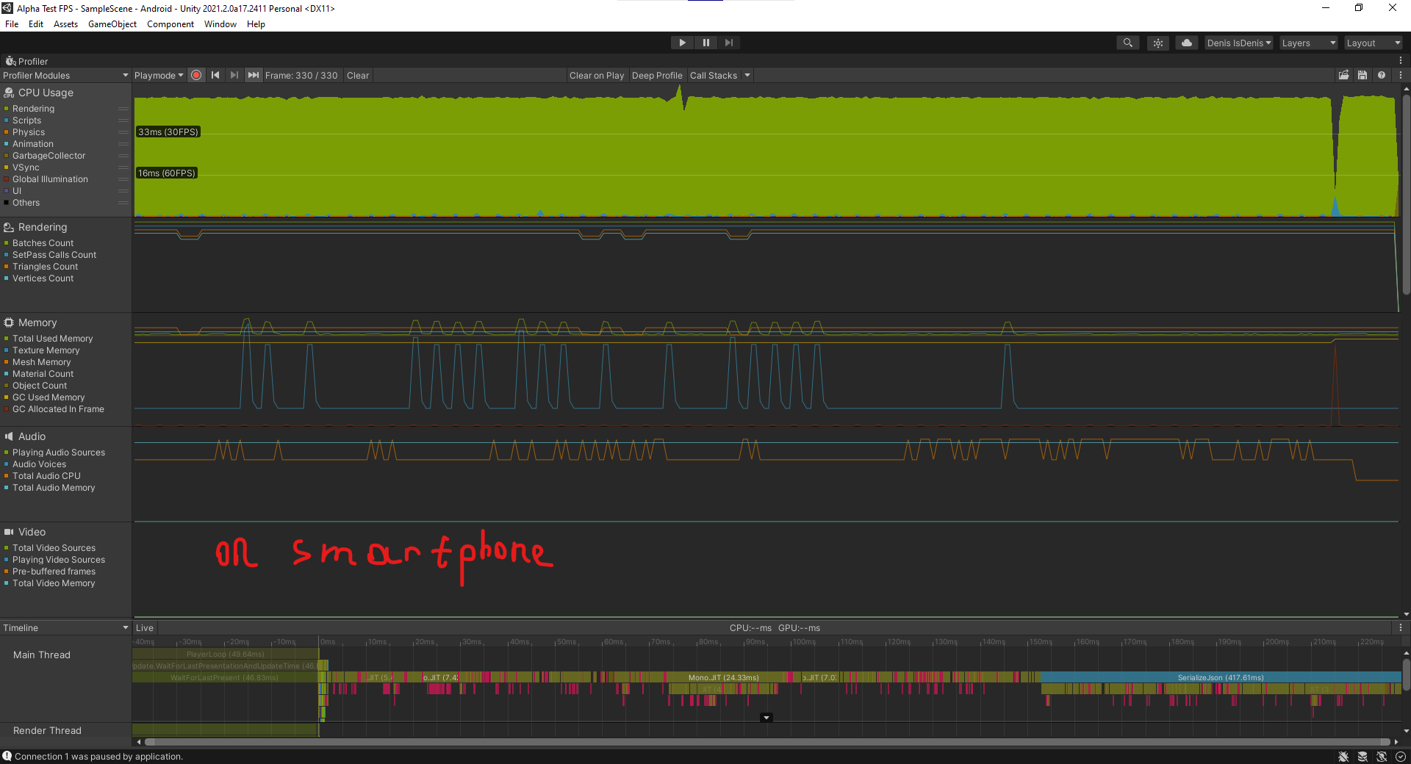Screen dimensions: 1411x764
Task: Toggle the GarbageCollector category
Action: (6, 156)
